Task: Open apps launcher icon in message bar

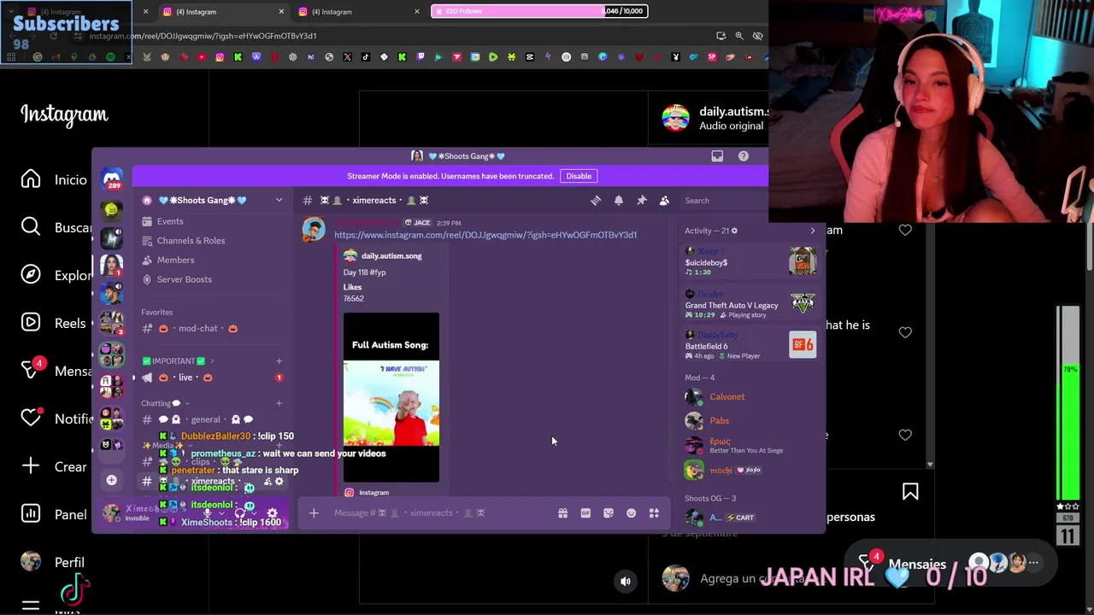Action: pyautogui.click(x=654, y=513)
